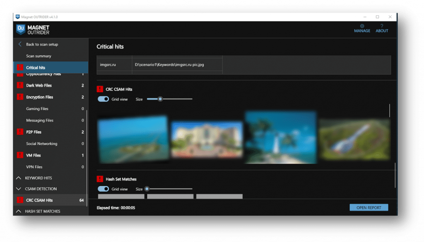Click the ABOUT label
The image size is (424, 242).
click(x=382, y=31)
